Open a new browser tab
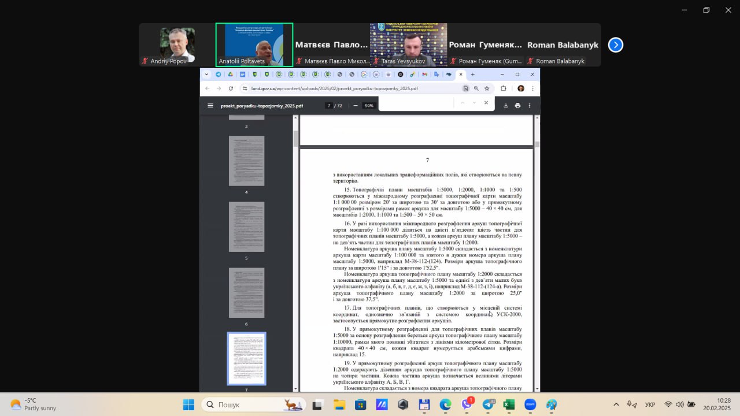 (x=472, y=75)
